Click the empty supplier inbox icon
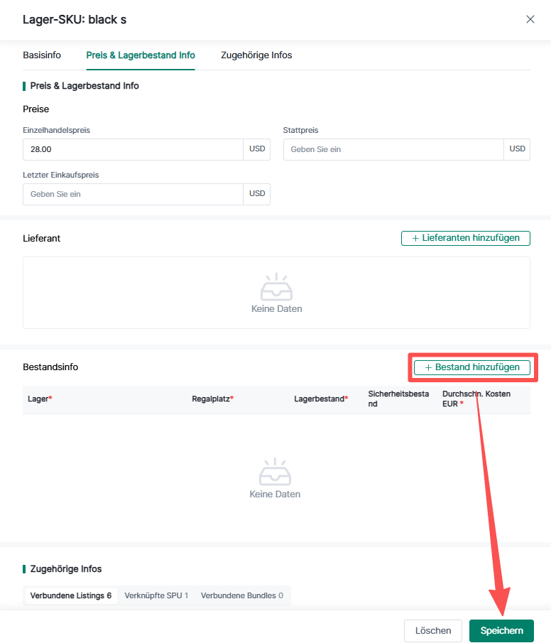 click(276, 287)
